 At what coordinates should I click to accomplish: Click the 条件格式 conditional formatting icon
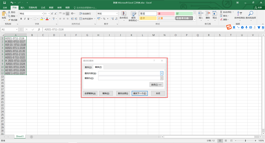(x=123, y=14)
